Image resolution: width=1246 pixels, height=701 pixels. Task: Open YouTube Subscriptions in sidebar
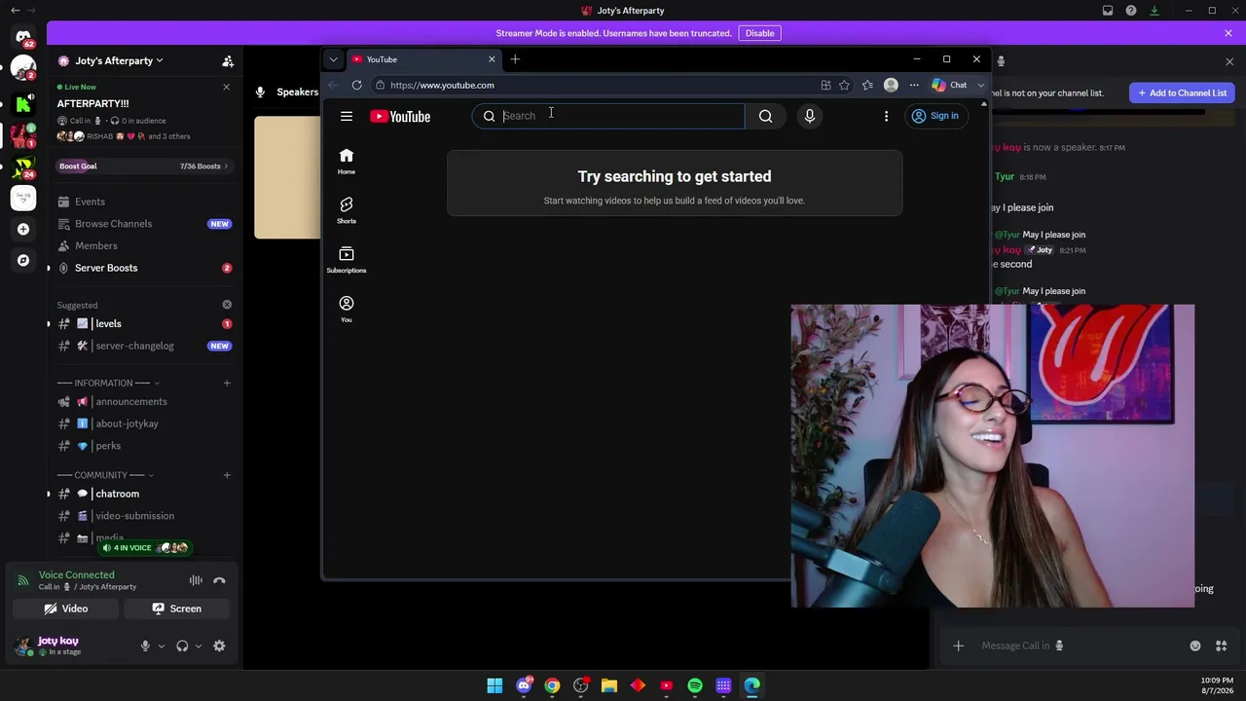[347, 260]
